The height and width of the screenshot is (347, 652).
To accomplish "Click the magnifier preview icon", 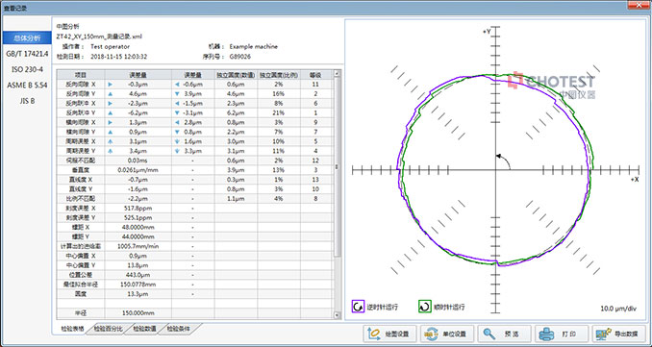I will 489,334.
